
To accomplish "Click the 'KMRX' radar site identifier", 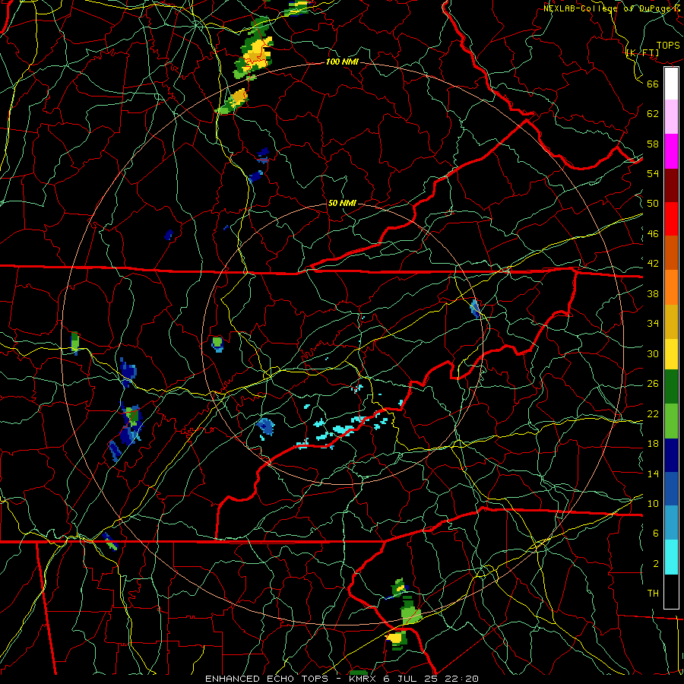I will pos(362,679).
